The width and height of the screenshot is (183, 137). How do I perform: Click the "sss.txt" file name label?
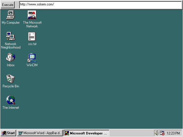pyautogui.click(x=32, y=44)
